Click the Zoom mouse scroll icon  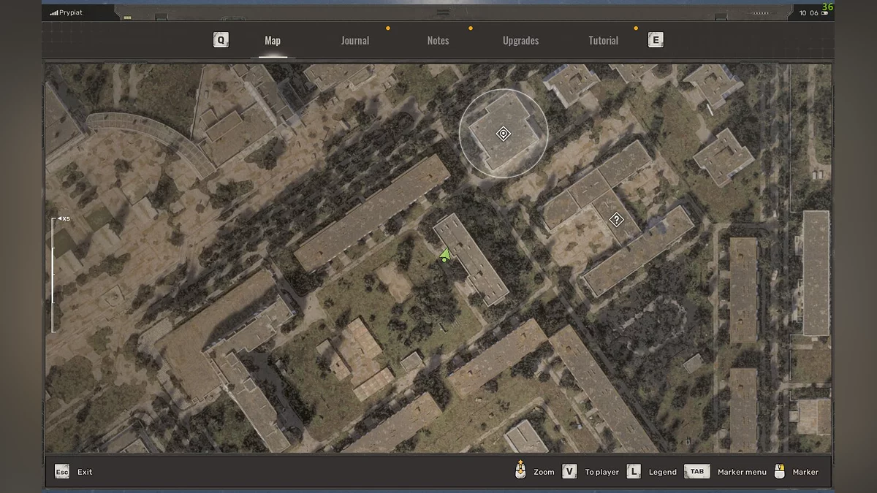[x=520, y=471]
